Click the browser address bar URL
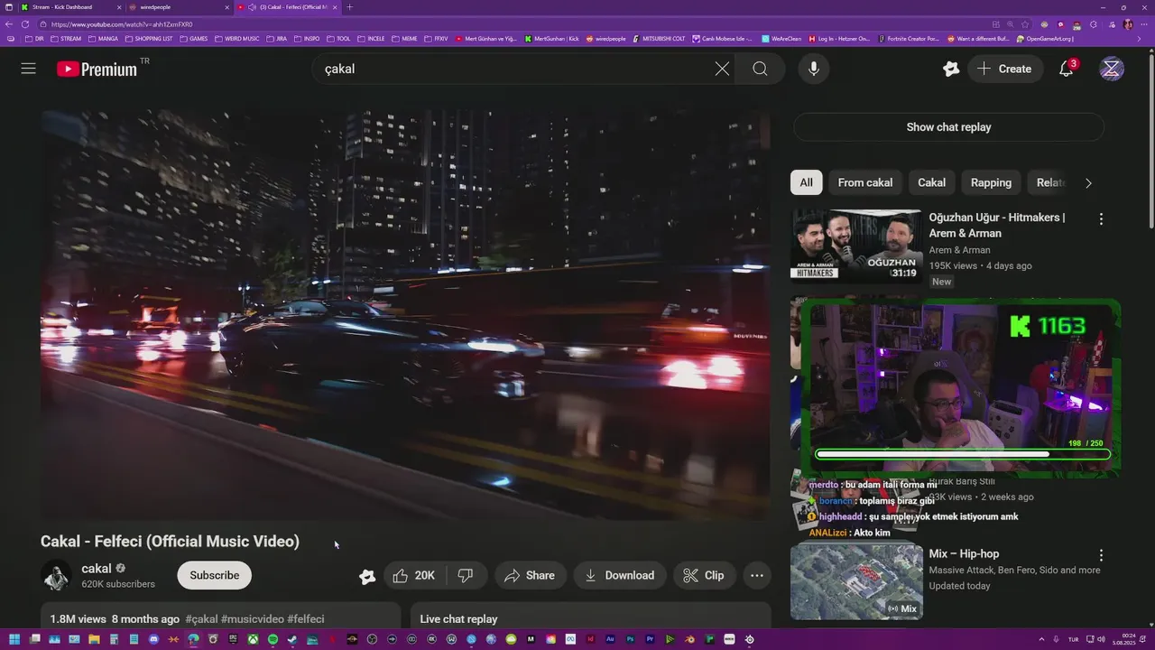Image resolution: width=1155 pixels, height=650 pixels. click(x=122, y=24)
